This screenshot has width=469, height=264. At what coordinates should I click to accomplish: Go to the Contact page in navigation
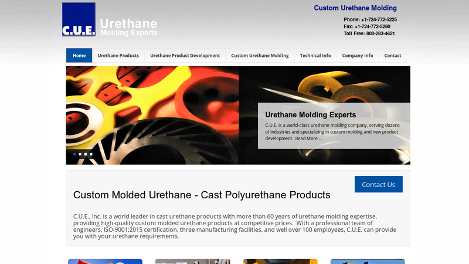pos(392,55)
